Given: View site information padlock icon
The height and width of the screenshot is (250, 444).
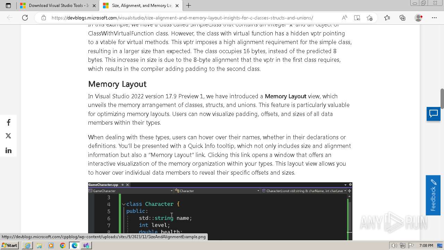Looking at the screenshot, I should pos(43,18).
